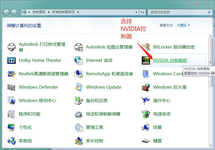The width and height of the screenshot is (215, 150).
Task: Open the Windows 移动中心 icon
Action: pos(12,100)
